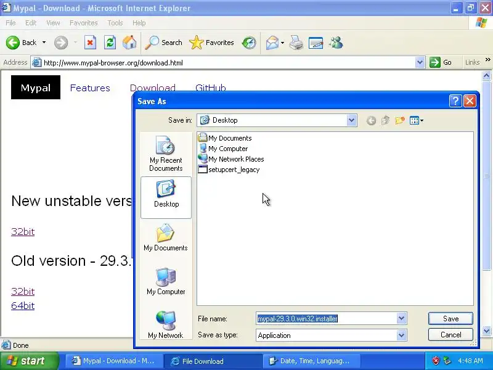Image resolution: width=493 pixels, height=370 pixels.
Task: Click the Search magnifier in IE toolbar
Action: point(152,43)
